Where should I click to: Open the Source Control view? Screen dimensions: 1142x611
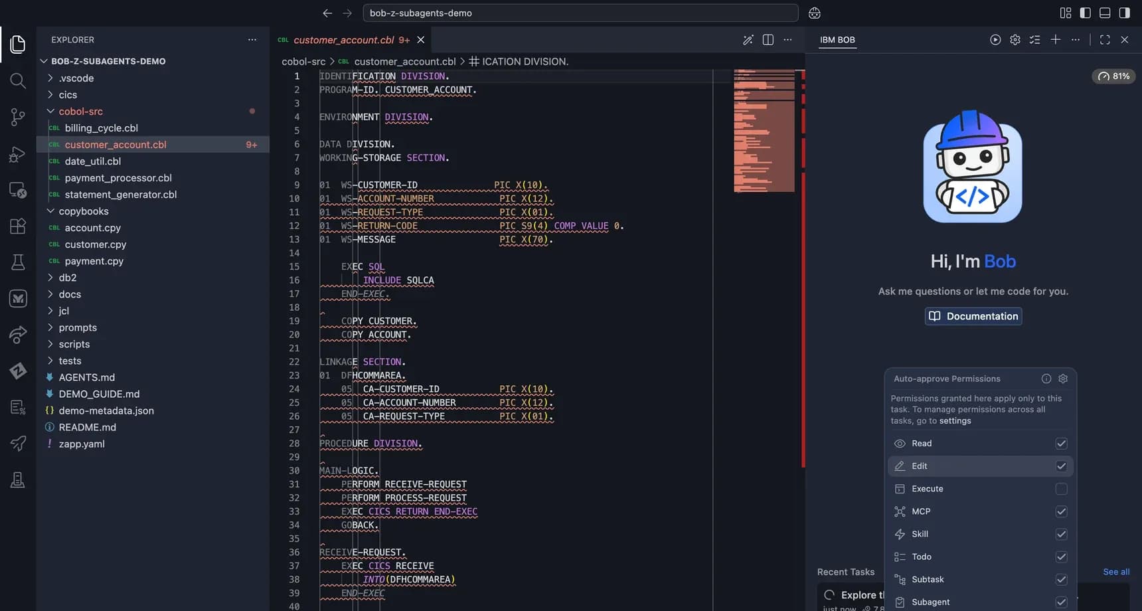(18, 118)
